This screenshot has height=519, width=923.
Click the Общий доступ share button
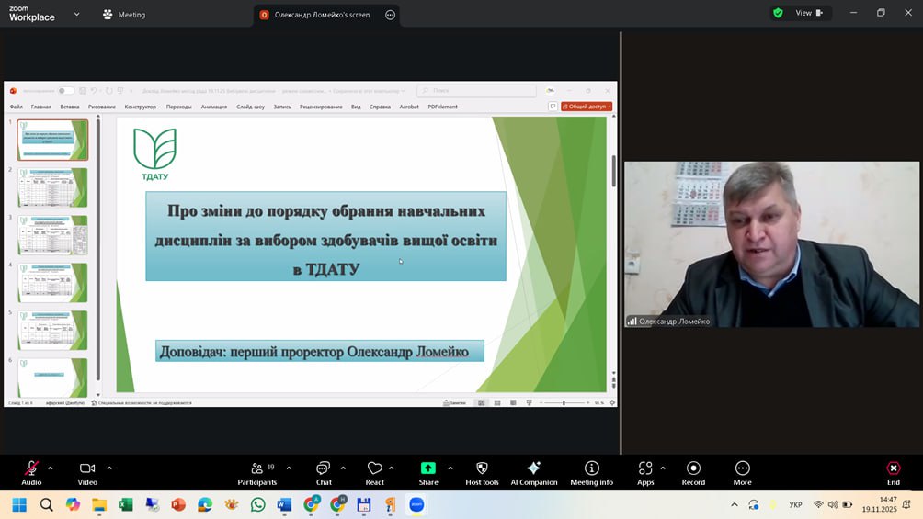click(587, 107)
